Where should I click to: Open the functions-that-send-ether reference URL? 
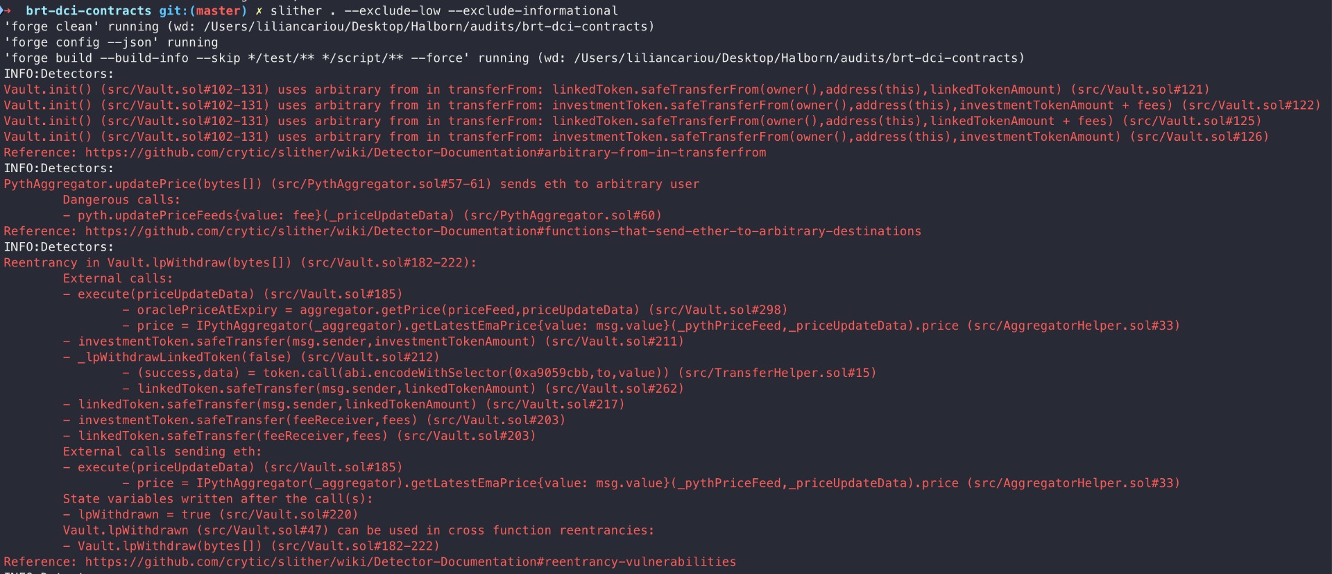tap(503, 231)
